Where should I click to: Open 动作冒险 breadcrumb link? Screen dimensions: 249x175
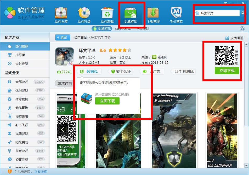coord(80,37)
